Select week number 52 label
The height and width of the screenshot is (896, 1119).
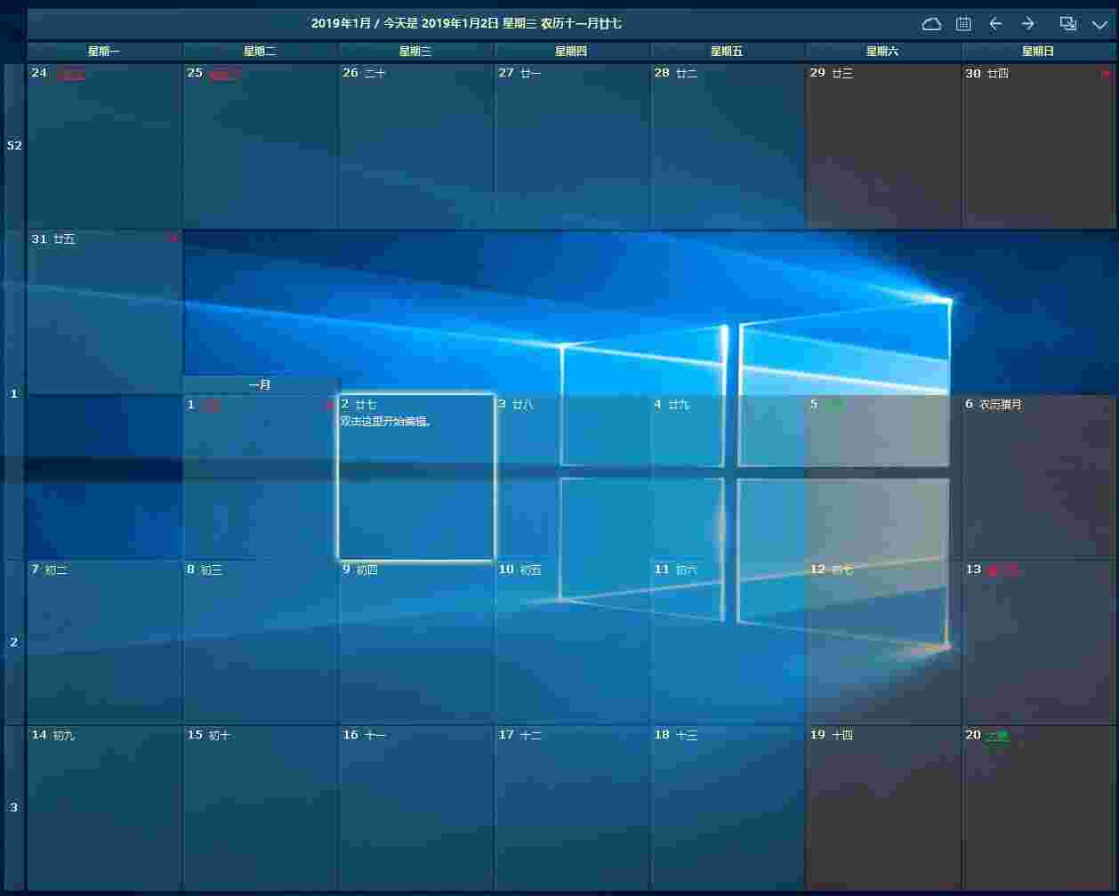[x=14, y=146]
